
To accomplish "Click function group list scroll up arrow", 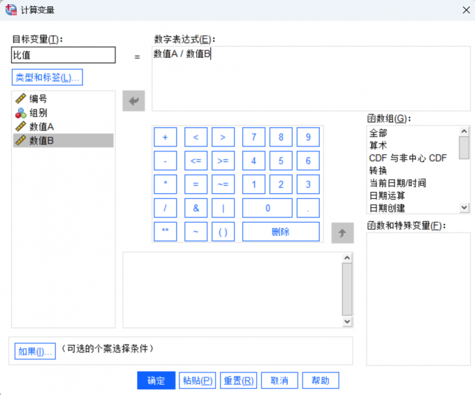I will [464, 131].
